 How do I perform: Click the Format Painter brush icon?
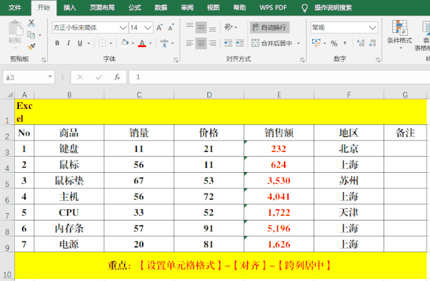point(31,46)
